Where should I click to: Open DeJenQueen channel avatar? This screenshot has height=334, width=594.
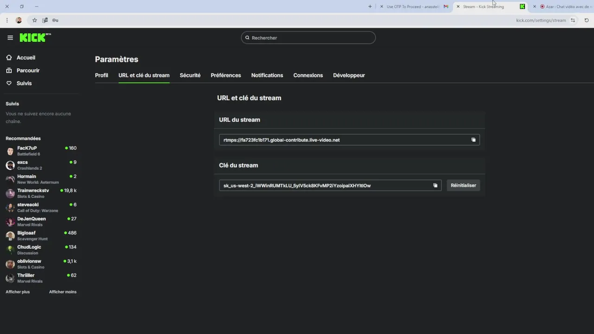coord(10,222)
